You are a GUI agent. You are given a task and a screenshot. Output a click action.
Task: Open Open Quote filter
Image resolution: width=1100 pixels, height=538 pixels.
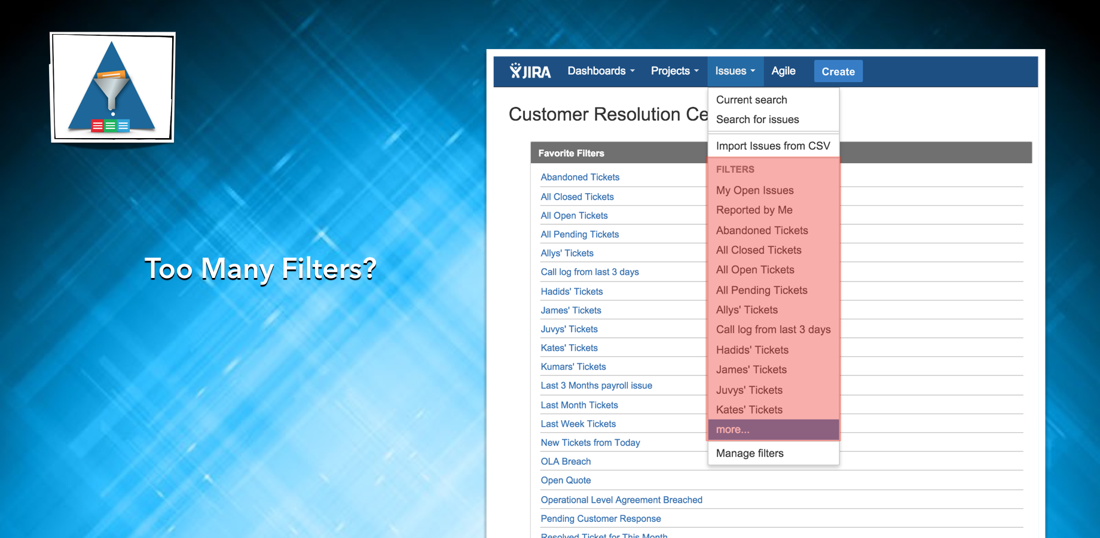pyautogui.click(x=566, y=480)
